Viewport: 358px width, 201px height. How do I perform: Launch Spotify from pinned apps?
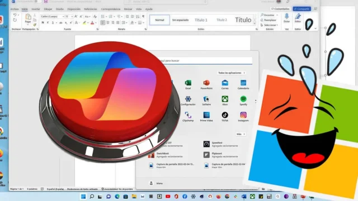243,100
